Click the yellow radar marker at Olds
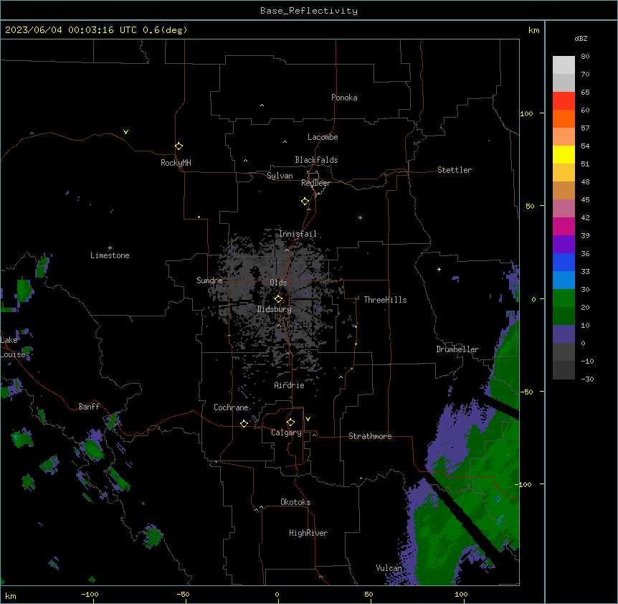Screen dimensions: 618x604 click(x=278, y=299)
